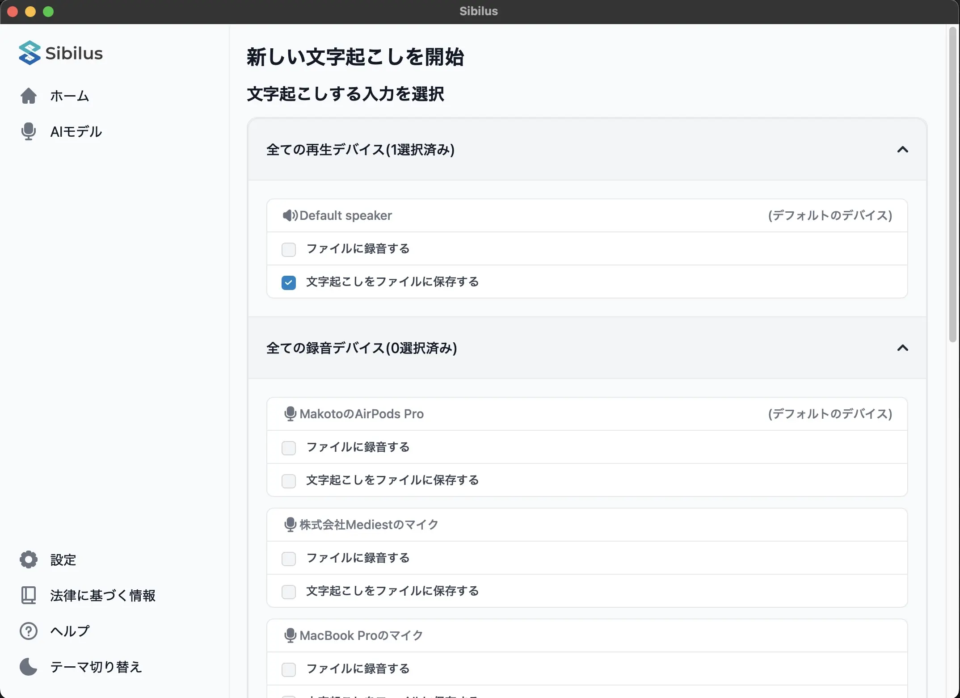This screenshot has height=698, width=960.
Task: Click the mic icon of MacBook Proのマイク
Action: pyautogui.click(x=291, y=635)
